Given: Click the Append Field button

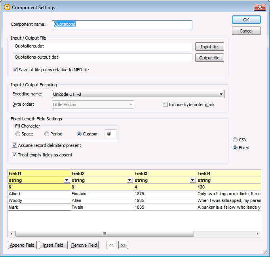Looking at the screenshot, I should (22, 245).
